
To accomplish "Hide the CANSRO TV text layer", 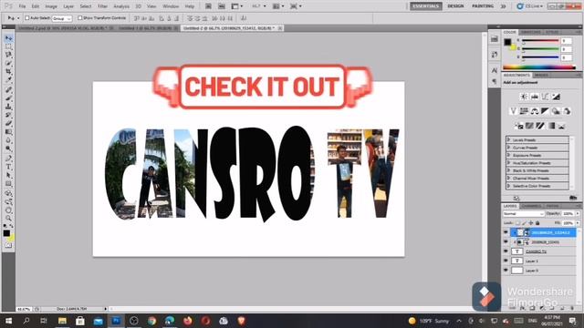I will click(506, 251).
